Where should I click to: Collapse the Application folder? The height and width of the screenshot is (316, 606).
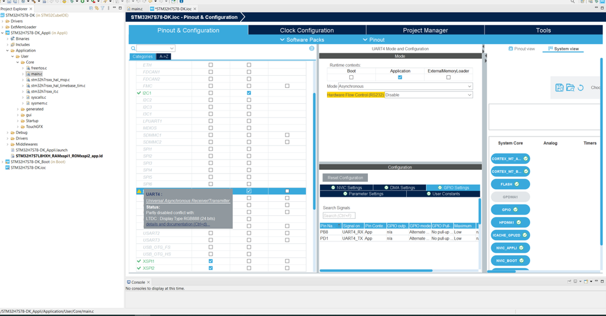[7, 50]
